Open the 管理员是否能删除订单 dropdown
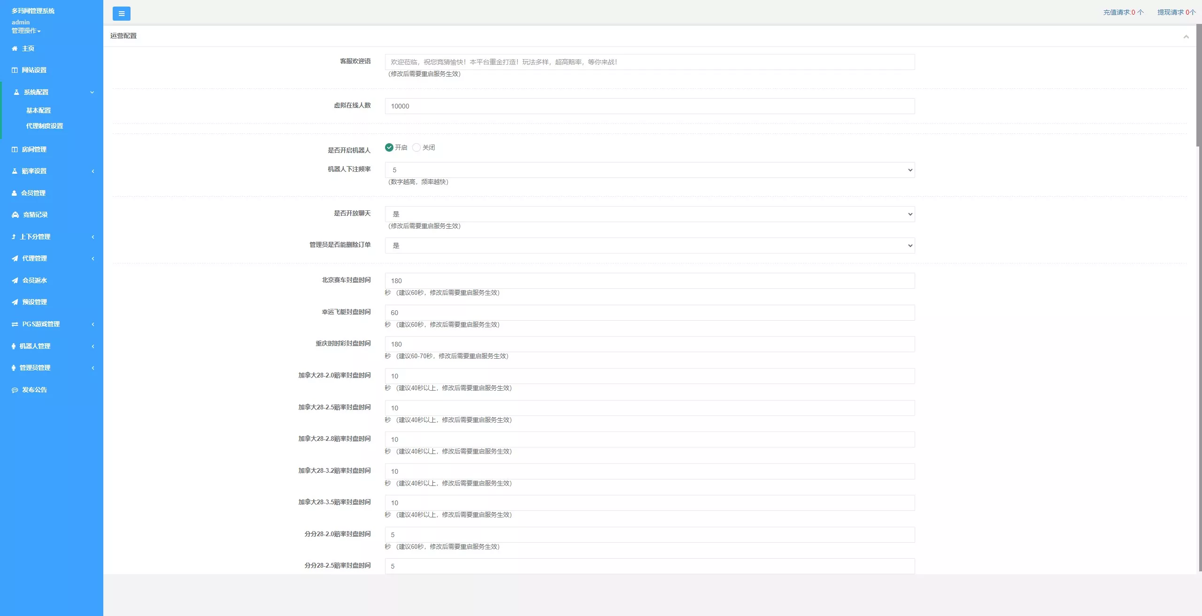The height and width of the screenshot is (616, 1202). (649, 246)
